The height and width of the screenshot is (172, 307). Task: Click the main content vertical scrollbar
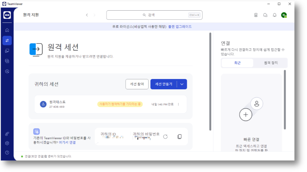pyautogui.click(x=210, y=81)
